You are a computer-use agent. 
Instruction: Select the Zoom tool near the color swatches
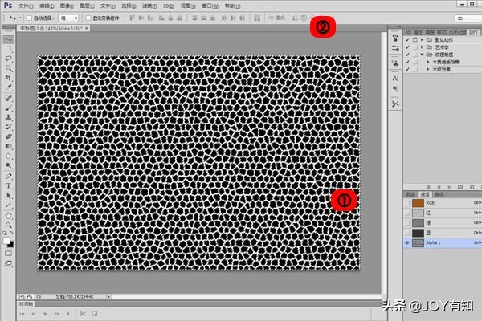pos(8,224)
